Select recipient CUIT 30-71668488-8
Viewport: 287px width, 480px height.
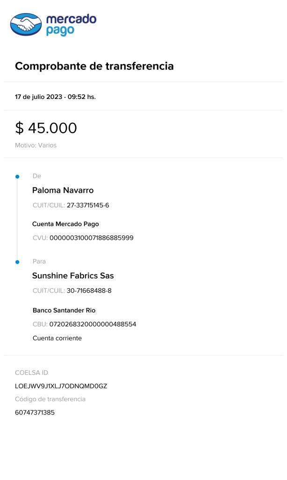click(x=89, y=291)
